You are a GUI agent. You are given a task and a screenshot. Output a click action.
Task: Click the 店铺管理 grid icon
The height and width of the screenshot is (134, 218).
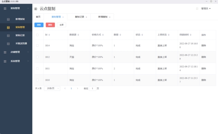[5, 52]
